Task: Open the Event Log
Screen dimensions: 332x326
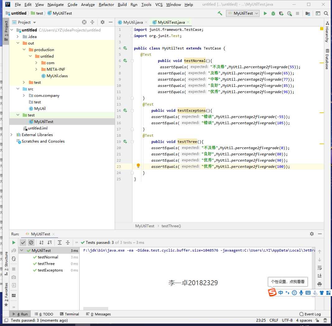Action: 310,314
